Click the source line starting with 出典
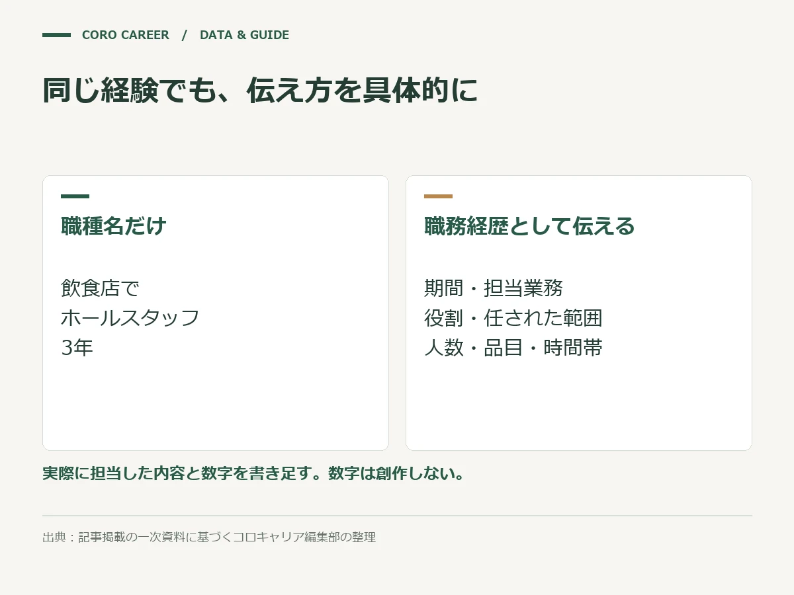 click(x=209, y=537)
